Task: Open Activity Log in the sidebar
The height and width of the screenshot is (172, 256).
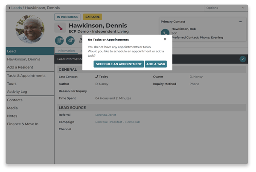Action: pyautogui.click(x=17, y=92)
